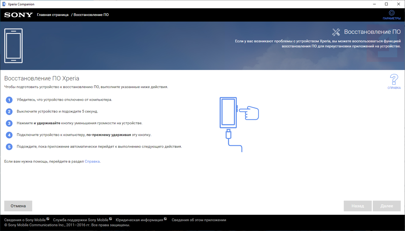Click the Справка question mark help icon

[x=394, y=79]
